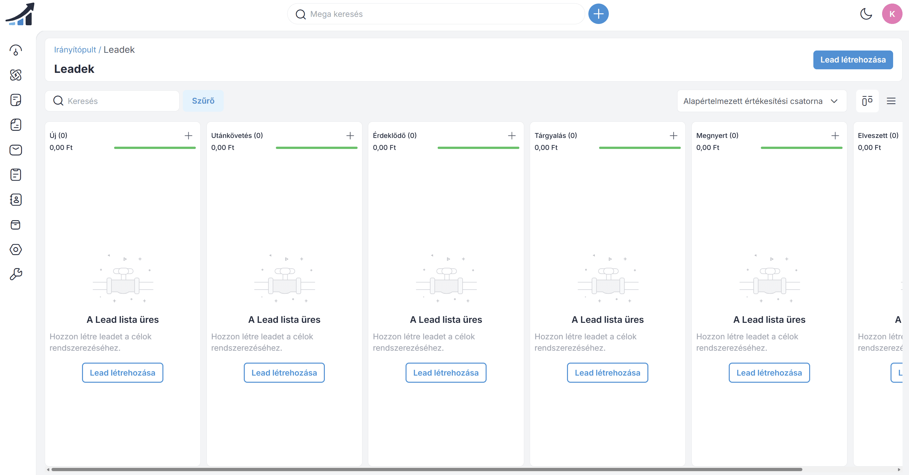Open the contacts address book sidebar icon
Screen dimensions: 909x475
16,200
